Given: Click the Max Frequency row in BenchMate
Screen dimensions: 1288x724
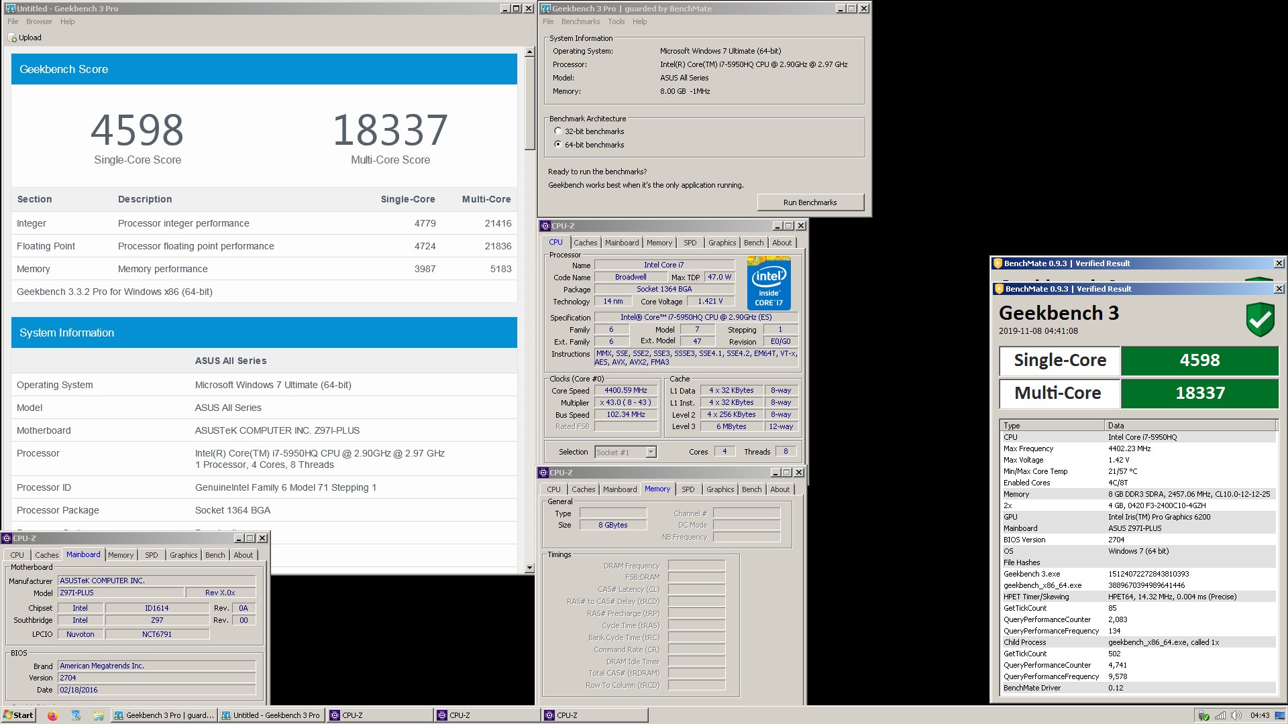Looking at the screenshot, I should click(1138, 449).
